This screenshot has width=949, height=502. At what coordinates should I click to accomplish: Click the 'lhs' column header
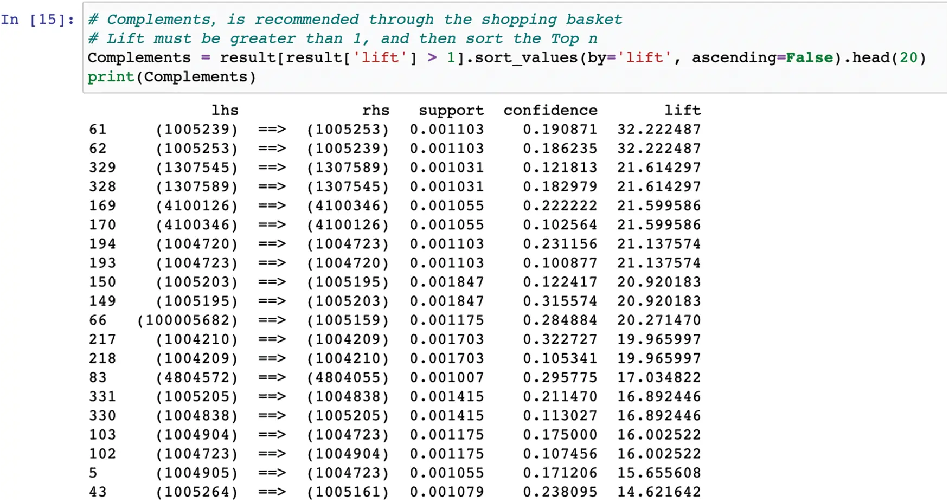(225, 111)
